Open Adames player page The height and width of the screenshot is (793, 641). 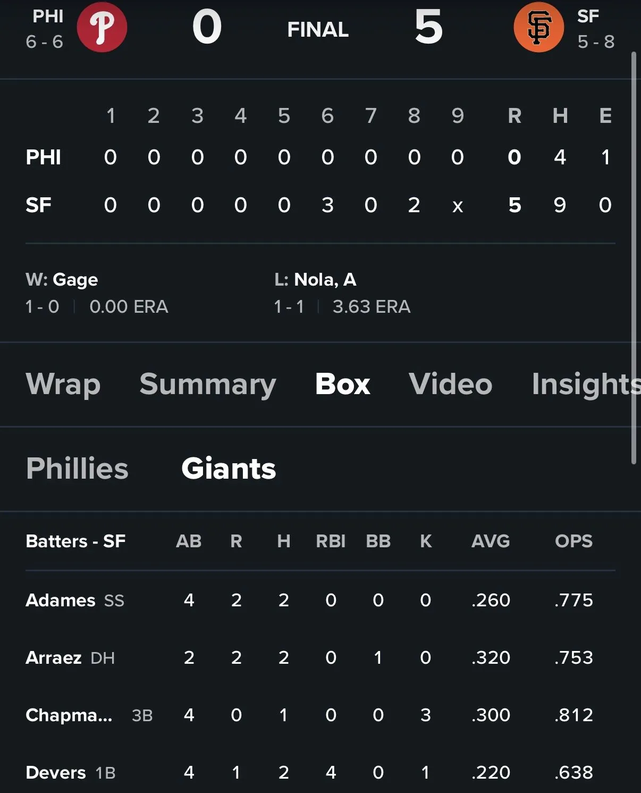[x=61, y=600]
